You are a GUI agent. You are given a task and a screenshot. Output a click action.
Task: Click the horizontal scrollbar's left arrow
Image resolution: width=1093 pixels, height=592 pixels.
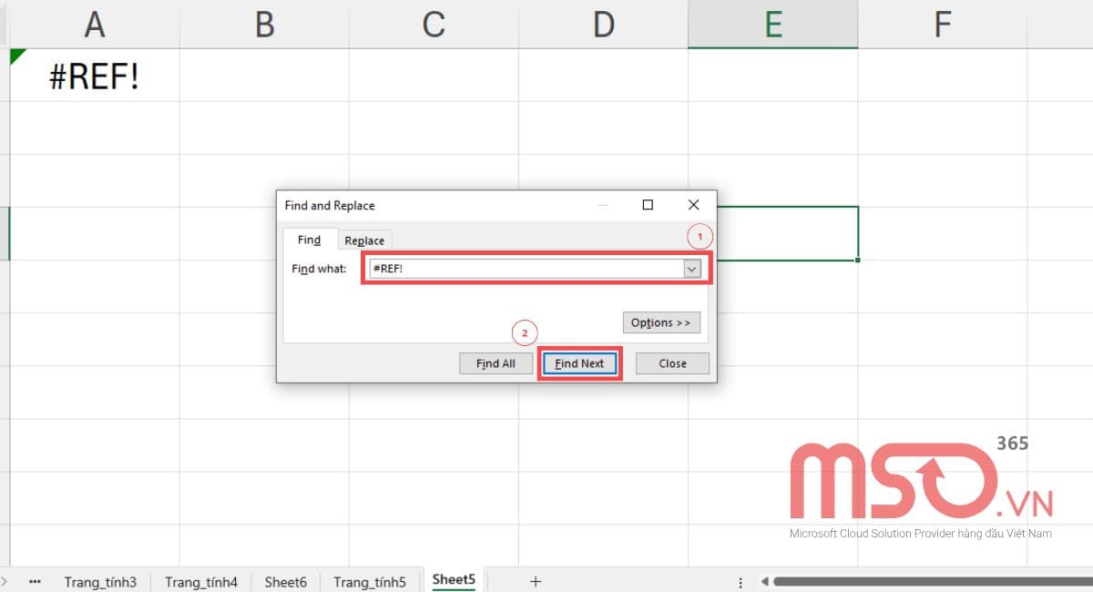coord(764,581)
